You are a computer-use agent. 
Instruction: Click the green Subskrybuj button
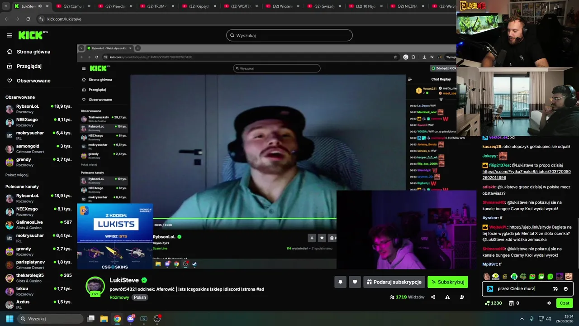coord(447,282)
